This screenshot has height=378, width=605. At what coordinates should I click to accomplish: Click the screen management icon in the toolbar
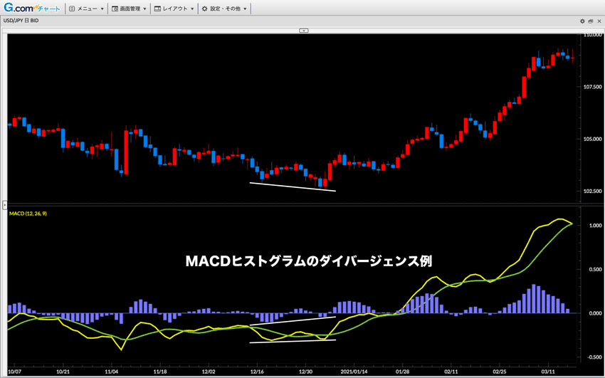click(115, 9)
